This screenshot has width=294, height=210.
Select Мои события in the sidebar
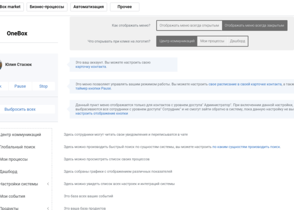click(14, 196)
